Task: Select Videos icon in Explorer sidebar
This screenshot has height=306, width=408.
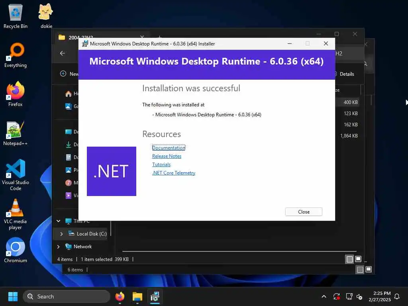Action: (x=69, y=195)
